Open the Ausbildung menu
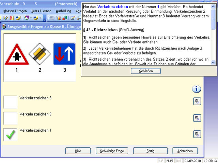Screen dimensions: 218x163 tap(63, 11)
